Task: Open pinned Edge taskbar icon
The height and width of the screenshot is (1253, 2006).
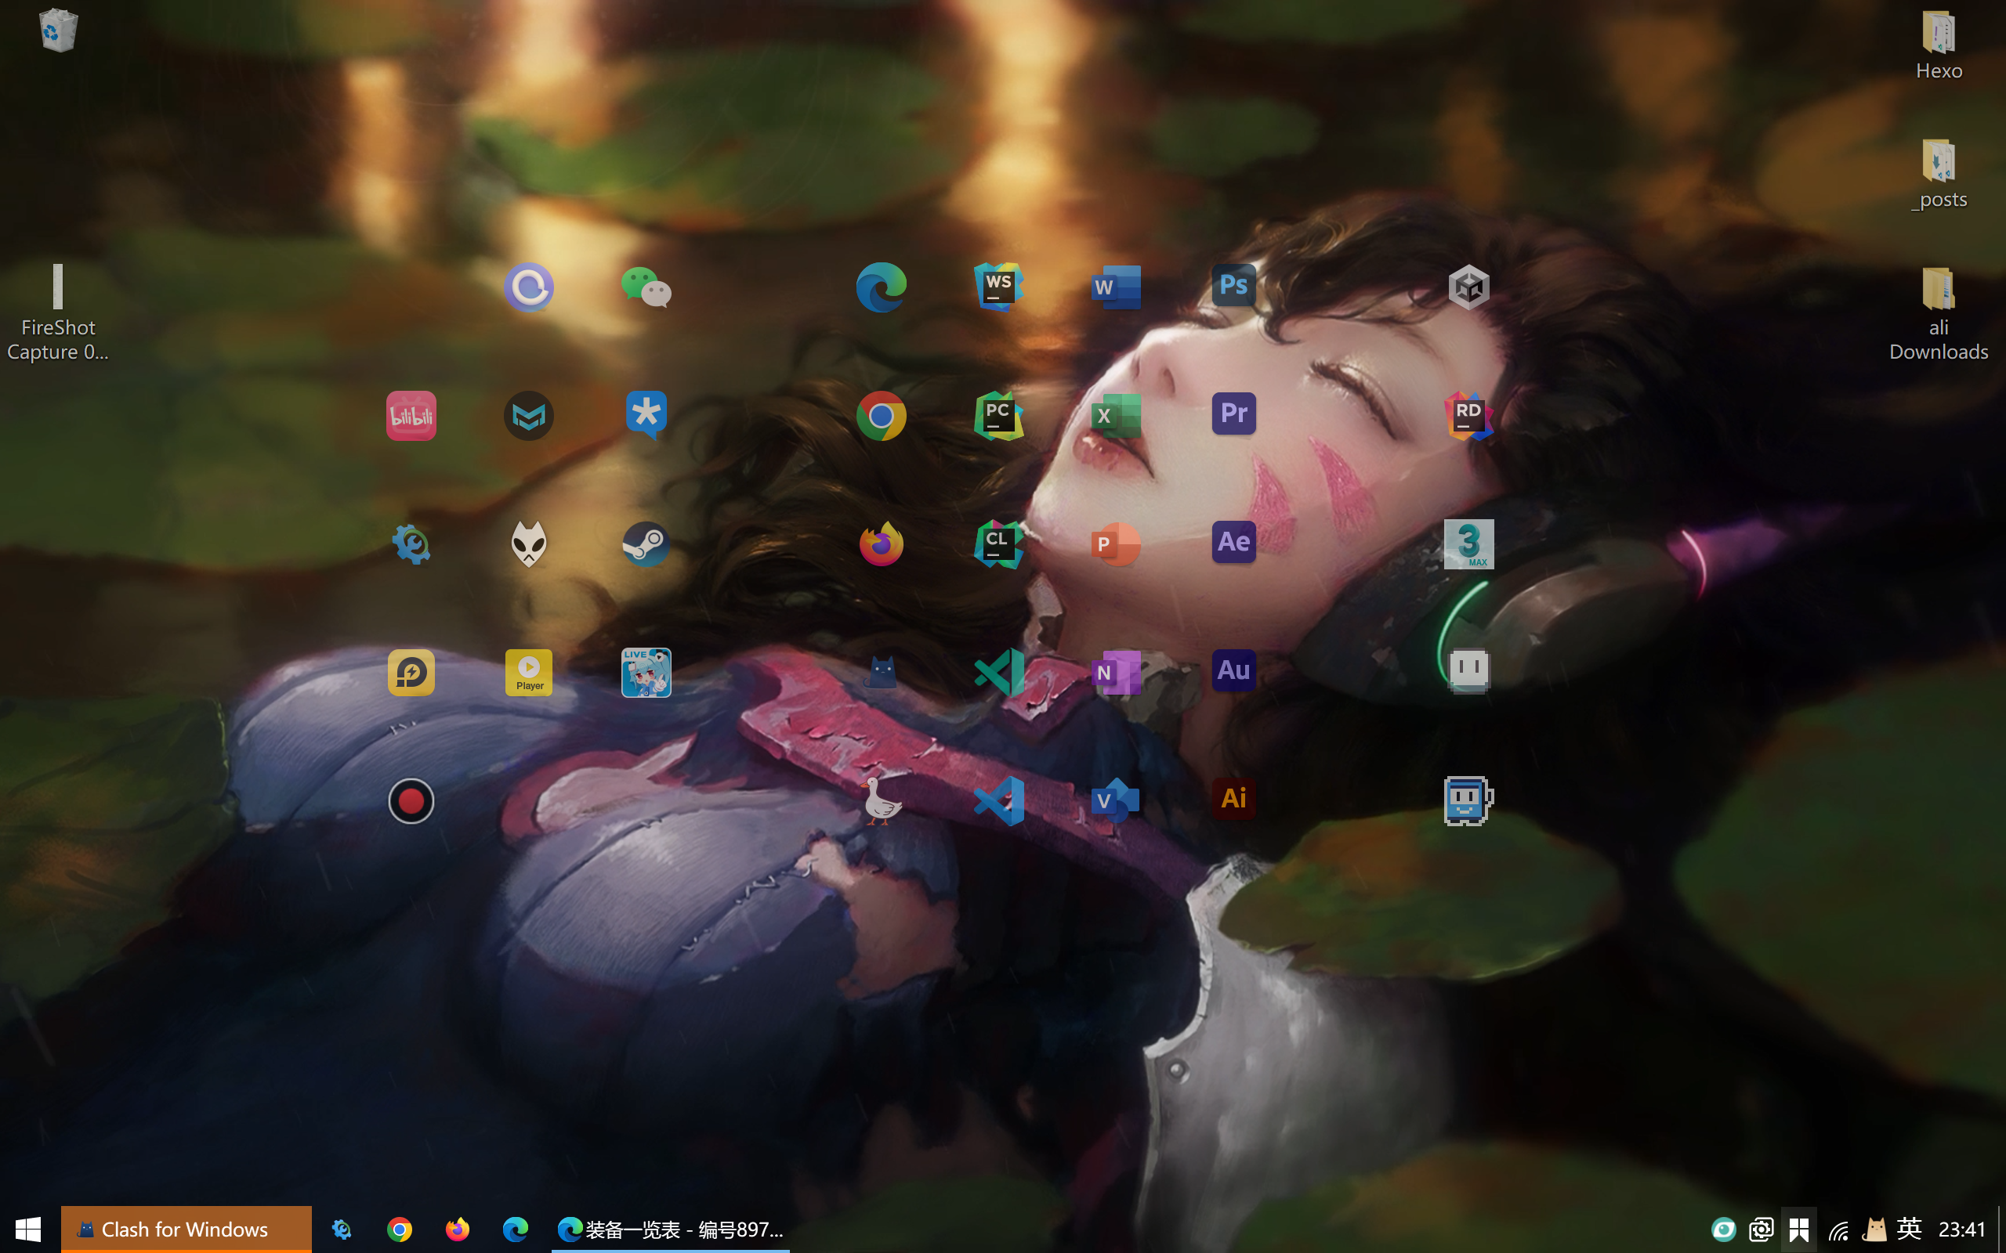Action: [516, 1229]
